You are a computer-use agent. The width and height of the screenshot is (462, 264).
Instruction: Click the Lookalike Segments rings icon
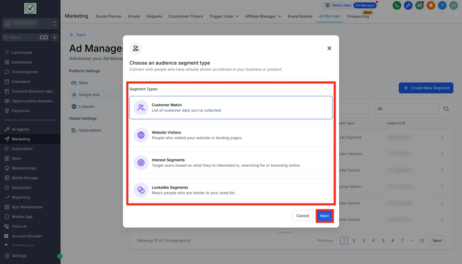[141, 190]
